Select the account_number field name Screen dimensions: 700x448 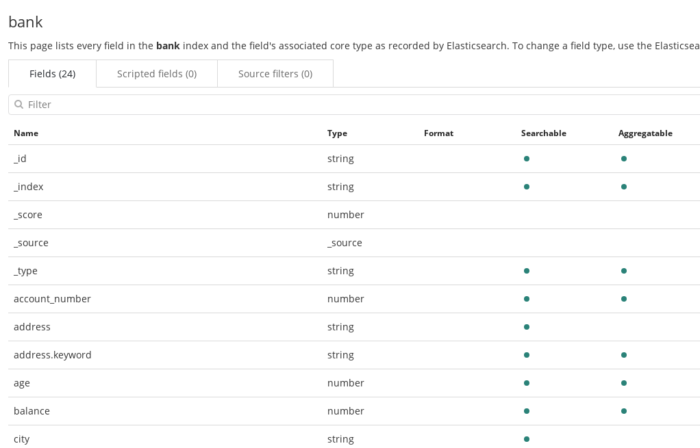pos(52,299)
